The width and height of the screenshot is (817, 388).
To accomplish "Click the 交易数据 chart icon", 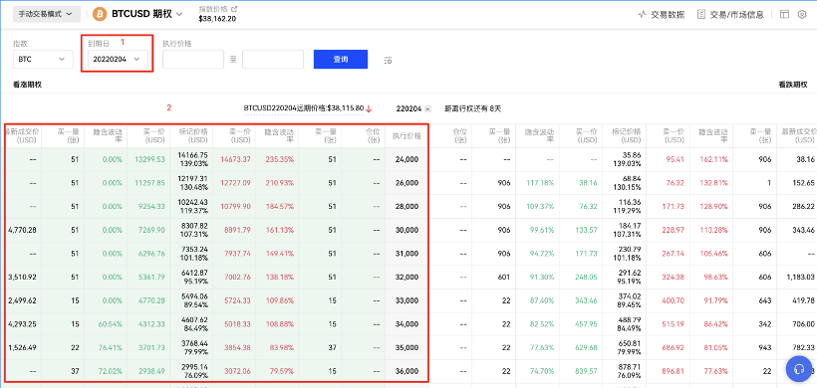I will 642,15.
